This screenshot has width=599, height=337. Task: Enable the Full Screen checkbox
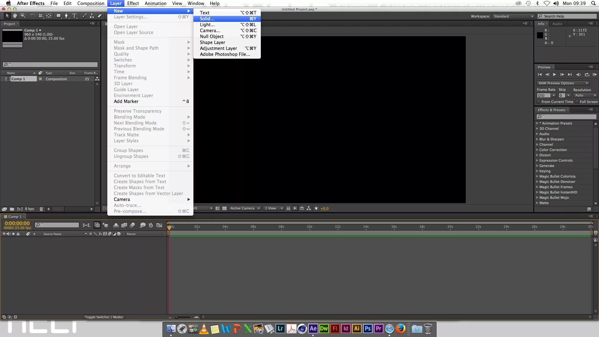click(577, 102)
